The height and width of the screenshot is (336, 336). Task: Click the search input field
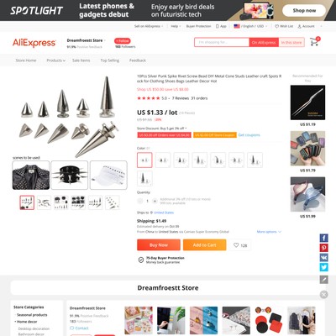(222, 42)
